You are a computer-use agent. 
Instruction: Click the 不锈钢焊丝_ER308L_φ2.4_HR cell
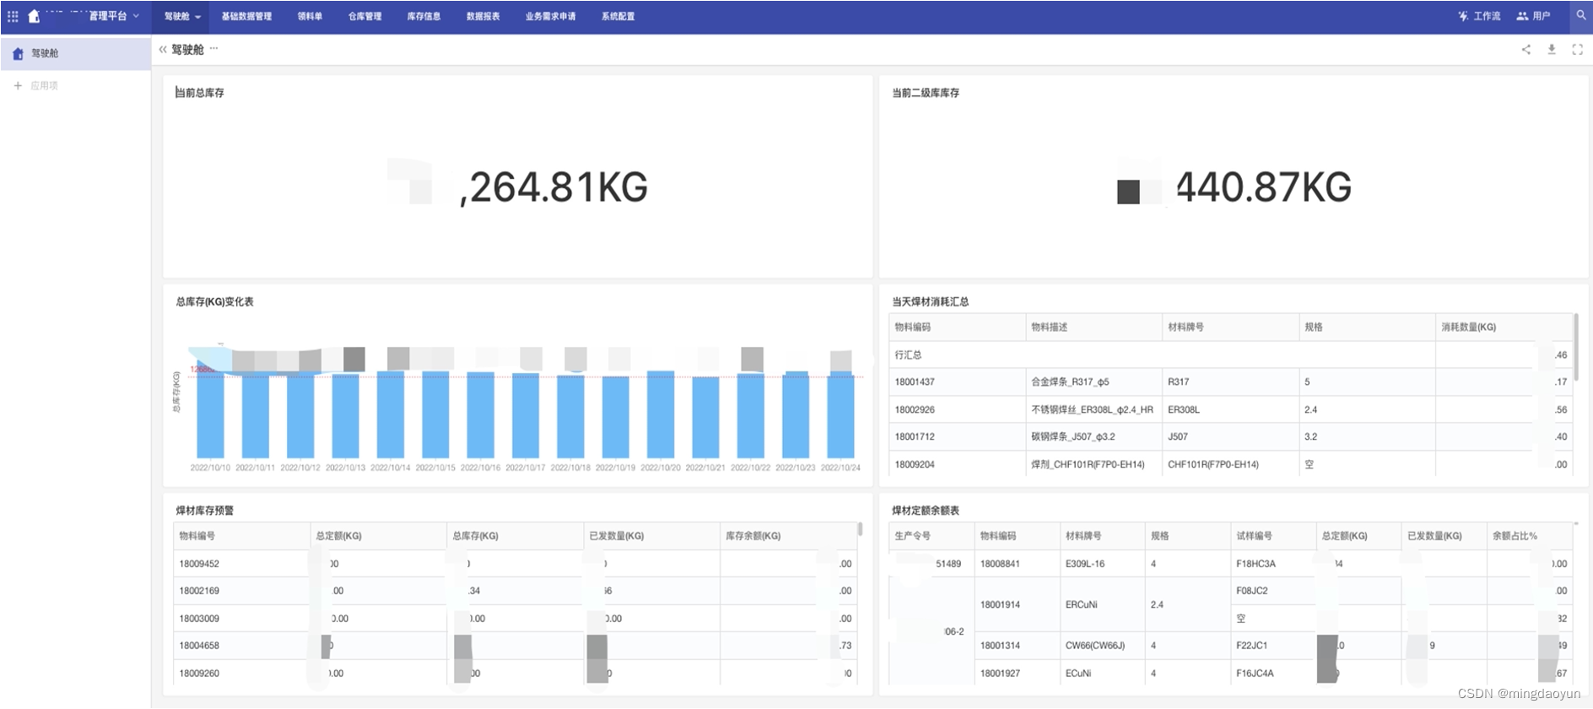[1093, 410]
